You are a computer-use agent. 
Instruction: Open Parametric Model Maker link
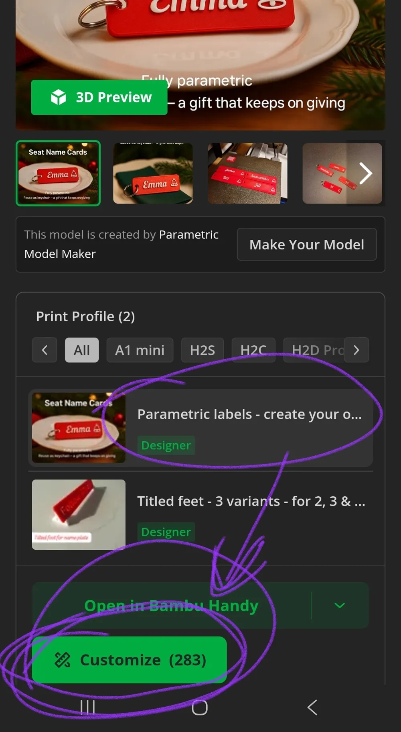(x=121, y=244)
